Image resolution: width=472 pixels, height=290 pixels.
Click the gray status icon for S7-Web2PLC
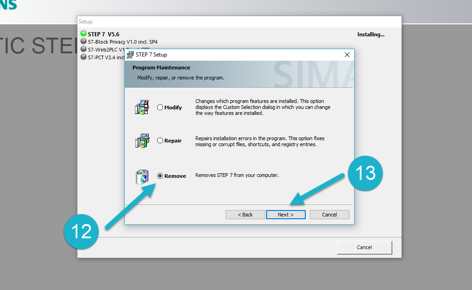pyautogui.click(x=83, y=49)
